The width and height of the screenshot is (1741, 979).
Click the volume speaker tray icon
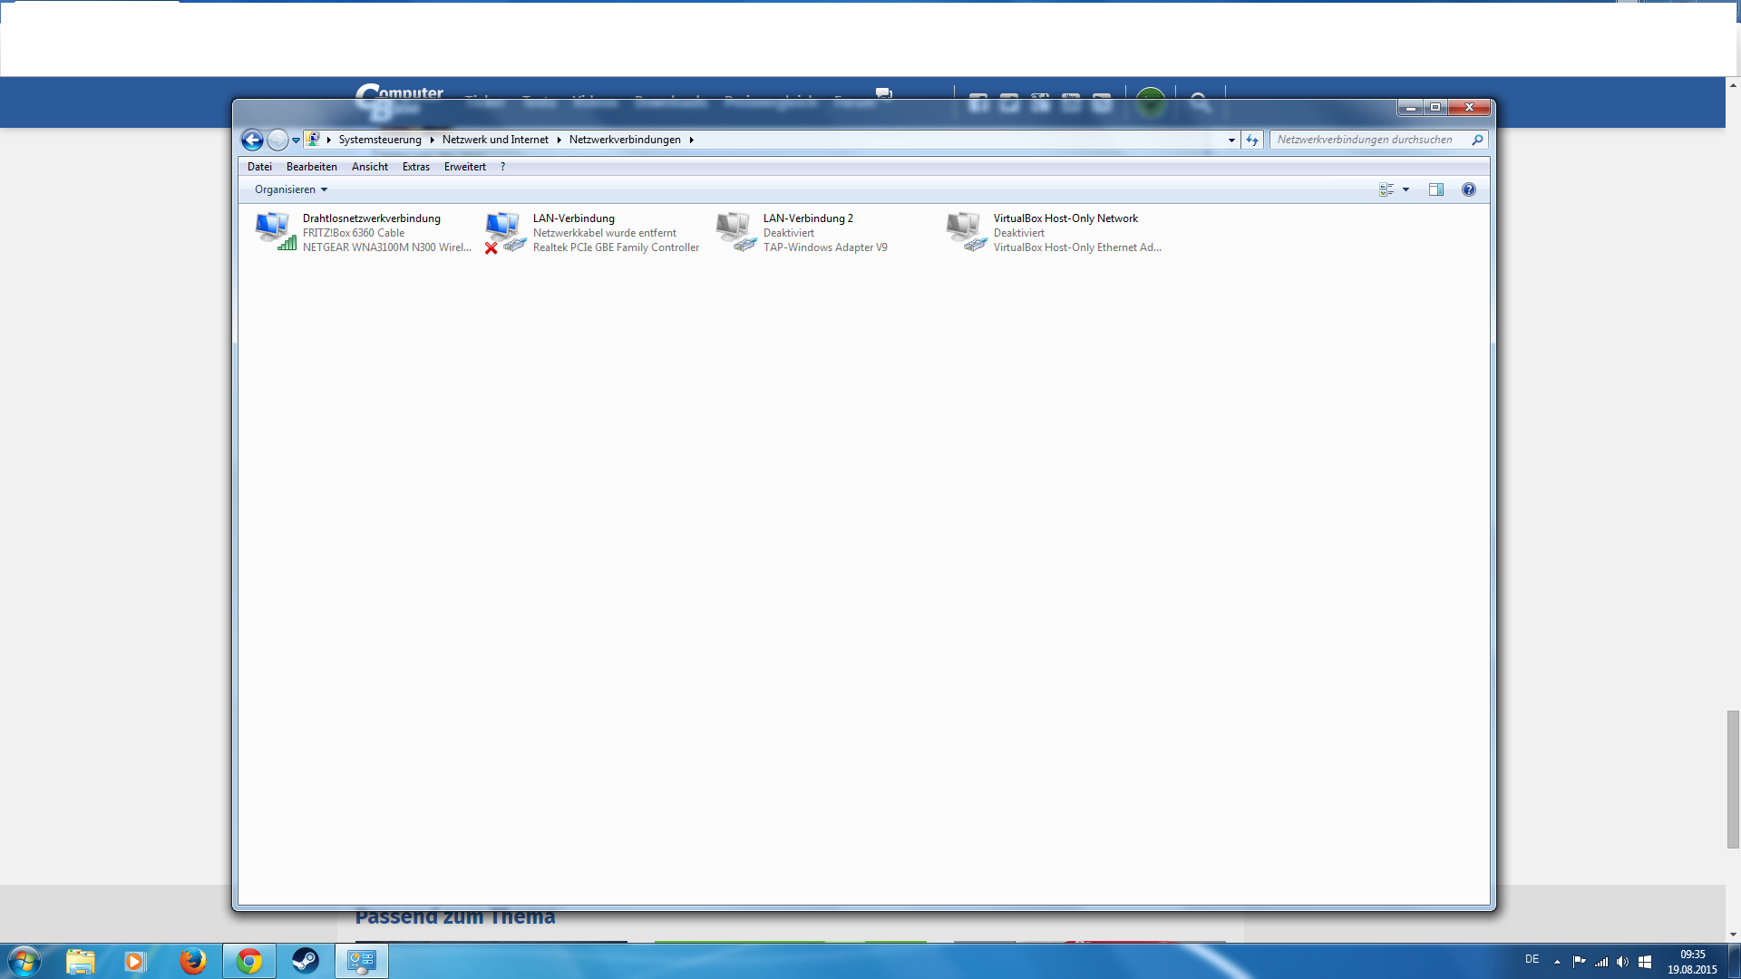tap(1622, 962)
